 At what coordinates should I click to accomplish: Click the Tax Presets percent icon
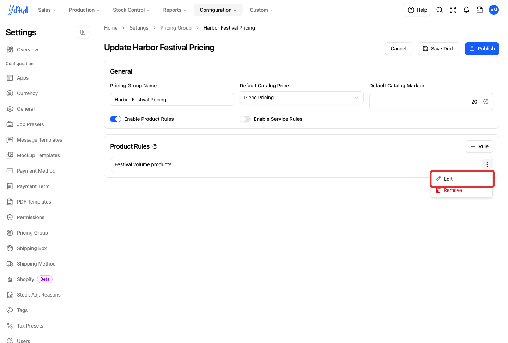click(x=10, y=326)
